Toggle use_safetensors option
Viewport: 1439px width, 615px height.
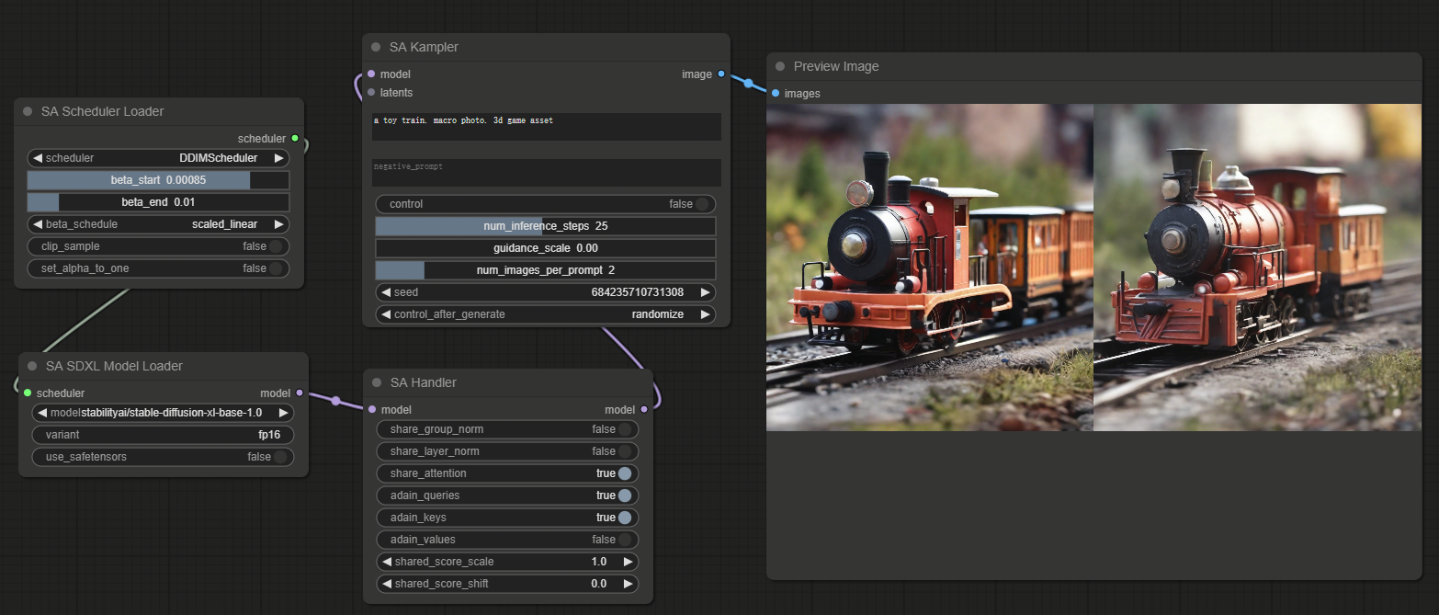coord(163,457)
